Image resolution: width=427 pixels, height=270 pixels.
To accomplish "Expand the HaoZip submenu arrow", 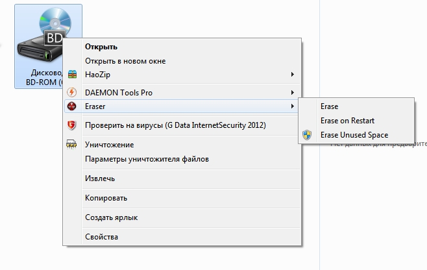I will point(293,75).
